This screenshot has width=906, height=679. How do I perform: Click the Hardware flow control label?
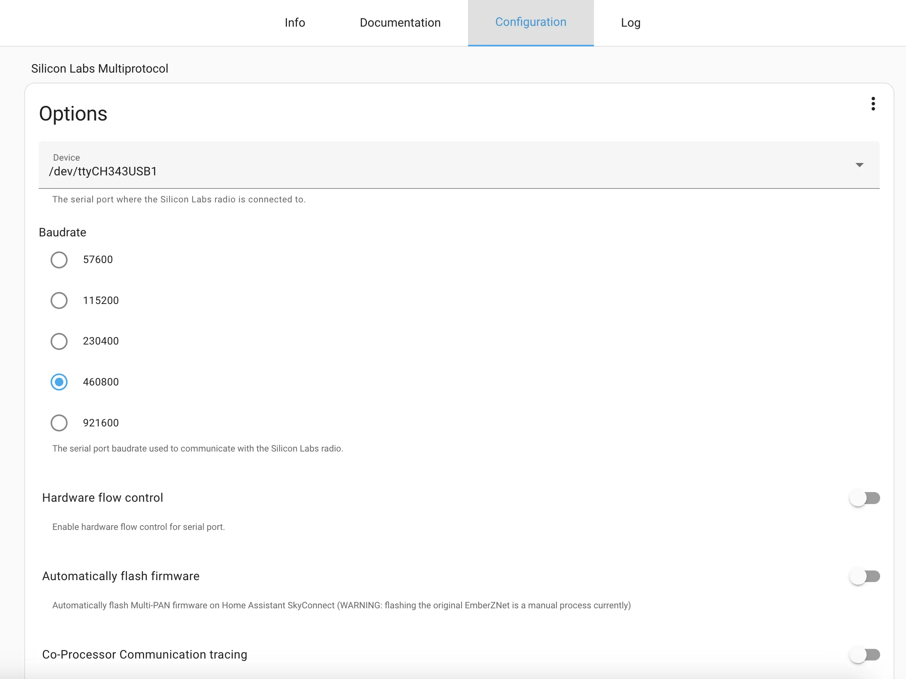[102, 497]
